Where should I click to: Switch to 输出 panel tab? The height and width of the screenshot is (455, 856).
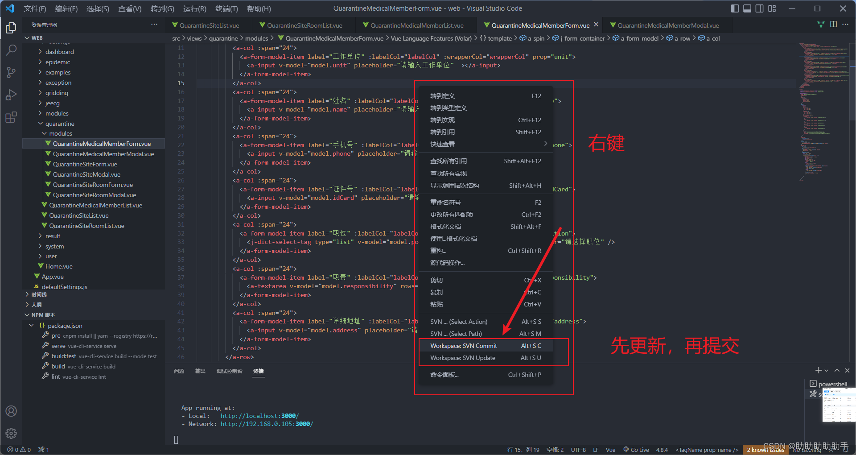coord(200,371)
